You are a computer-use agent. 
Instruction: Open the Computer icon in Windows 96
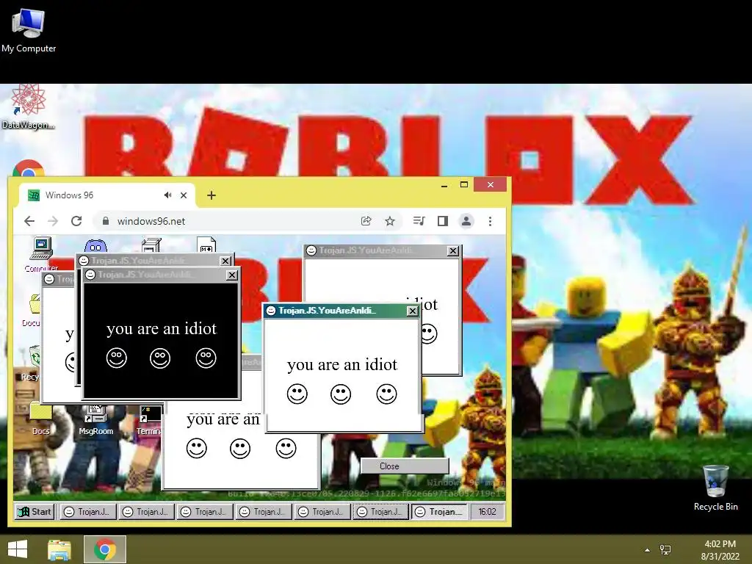[x=41, y=254]
